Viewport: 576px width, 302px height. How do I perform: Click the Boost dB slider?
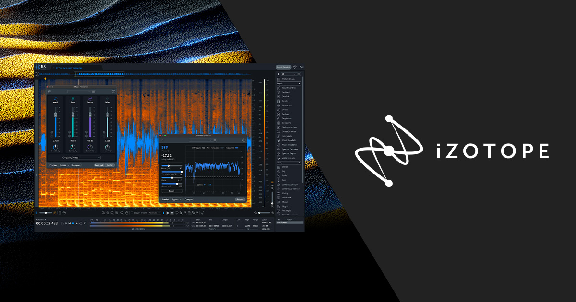coord(169,166)
